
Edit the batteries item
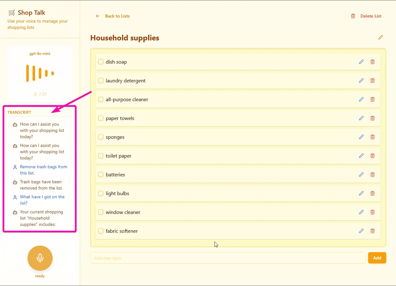pos(361,174)
